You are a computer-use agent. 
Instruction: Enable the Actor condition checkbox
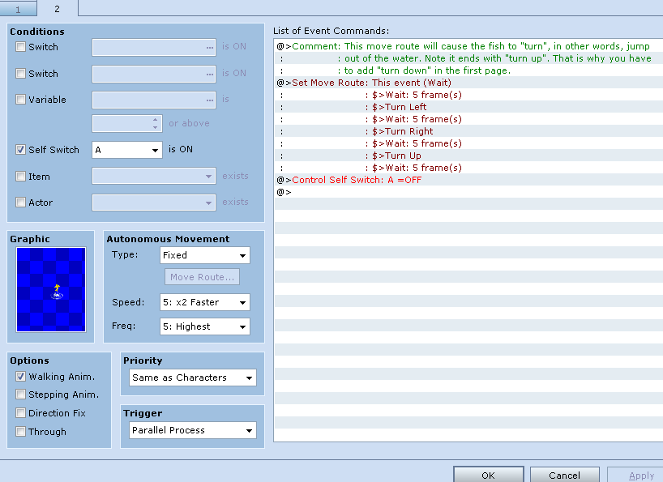(20, 203)
